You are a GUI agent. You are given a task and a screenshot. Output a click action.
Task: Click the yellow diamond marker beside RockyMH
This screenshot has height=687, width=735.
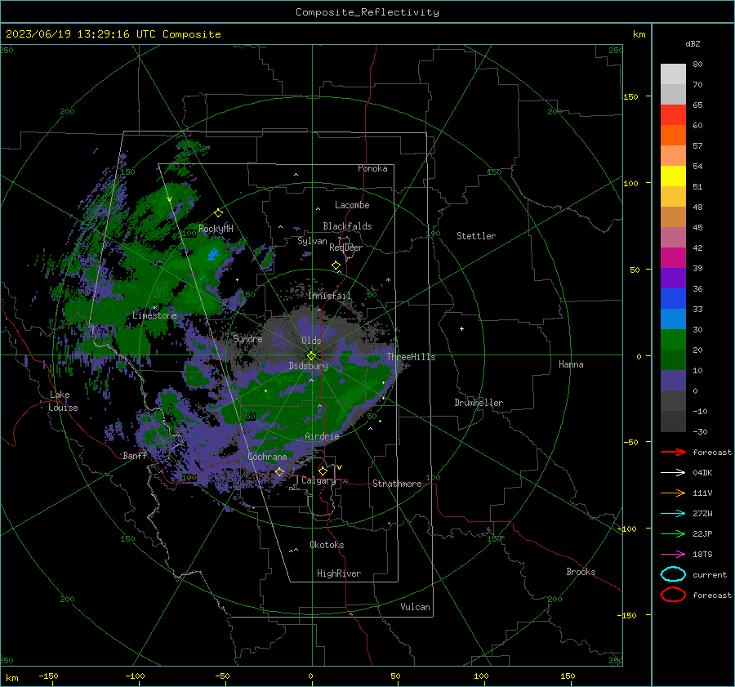point(218,213)
